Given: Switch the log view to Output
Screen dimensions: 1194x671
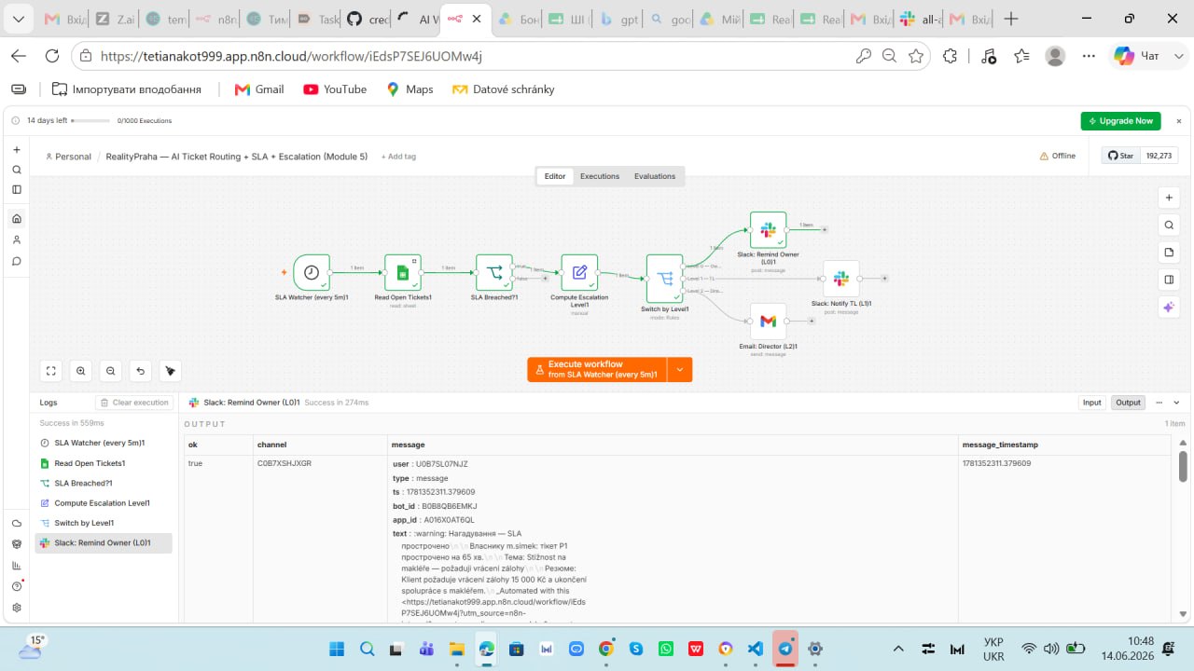Looking at the screenshot, I should (x=1128, y=403).
